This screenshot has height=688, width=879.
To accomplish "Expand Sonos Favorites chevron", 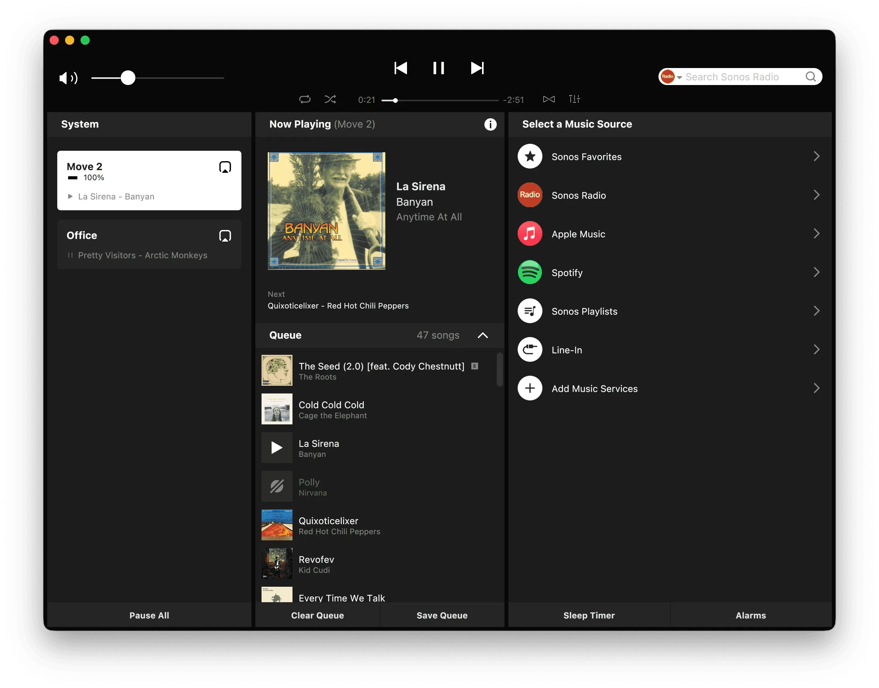I will (x=816, y=156).
